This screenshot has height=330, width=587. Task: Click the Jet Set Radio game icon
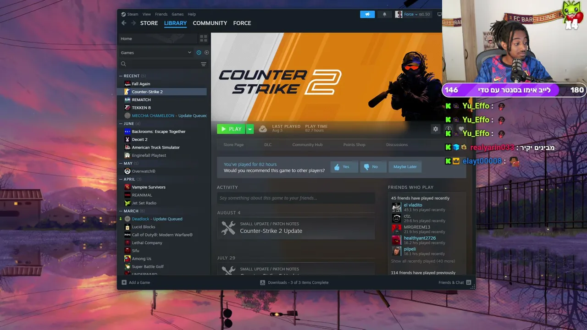coord(127,203)
